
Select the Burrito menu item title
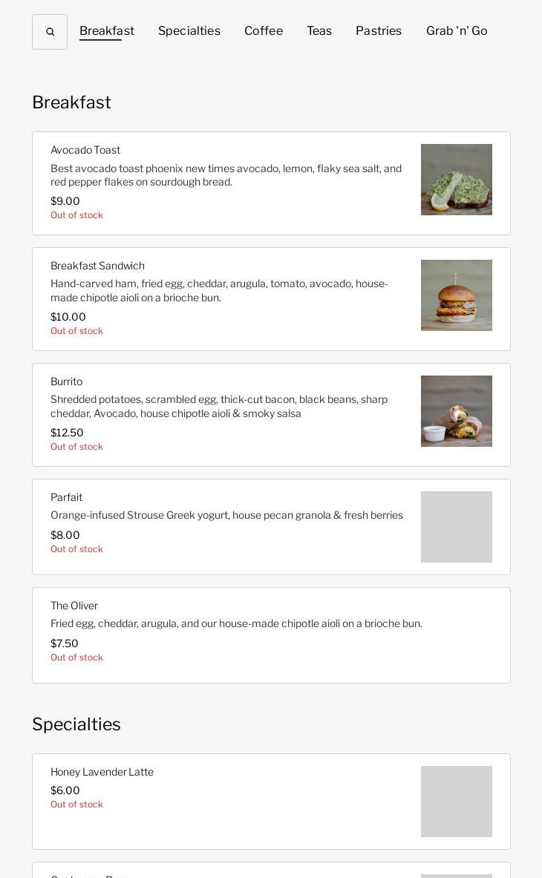click(66, 381)
